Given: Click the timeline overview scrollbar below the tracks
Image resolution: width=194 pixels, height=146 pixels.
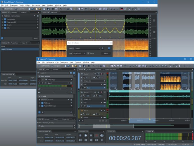Looking at the screenshot, I should pyautogui.click(x=134, y=126).
